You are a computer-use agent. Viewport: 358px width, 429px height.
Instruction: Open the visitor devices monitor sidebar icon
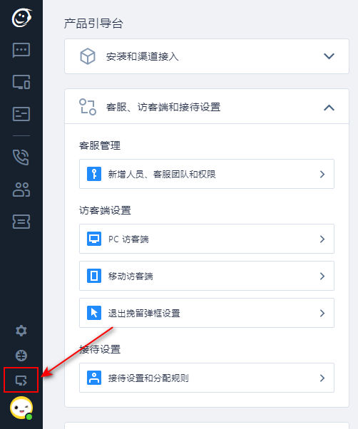(21, 82)
